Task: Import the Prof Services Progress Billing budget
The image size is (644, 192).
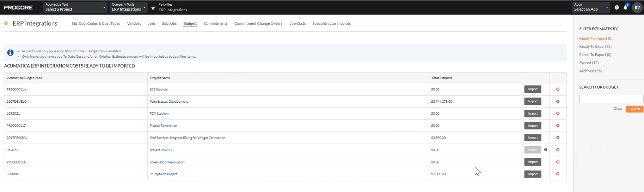Action: click(533, 137)
